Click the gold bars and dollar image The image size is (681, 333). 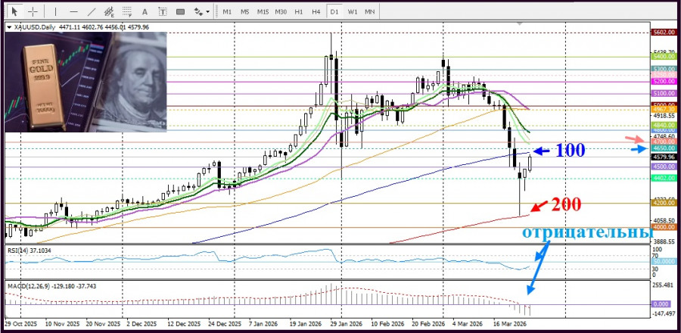pos(87,82)
